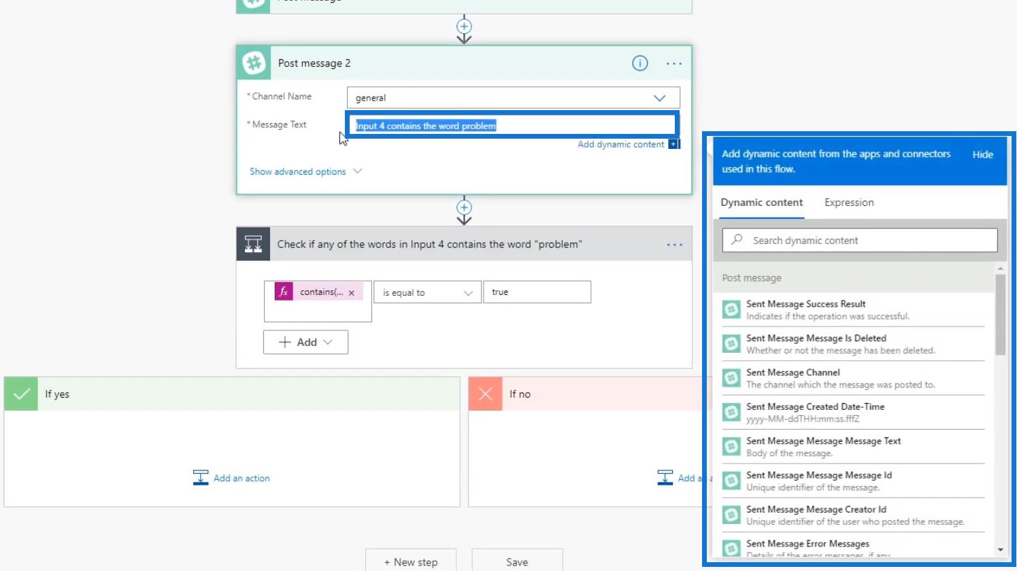Expand Show advanced options

tap(305, 171)
